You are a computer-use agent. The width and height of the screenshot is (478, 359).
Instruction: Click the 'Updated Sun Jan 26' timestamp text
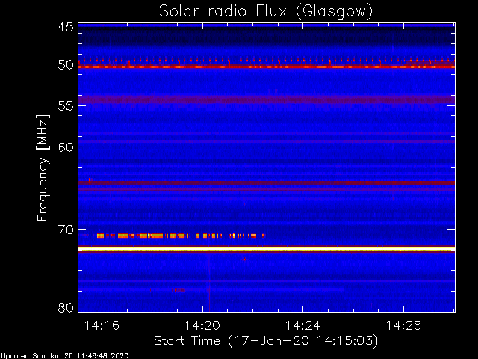64,356
